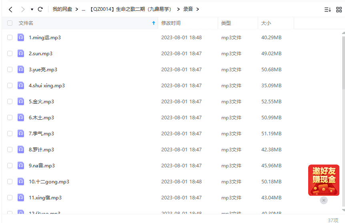Click the scrollbar down arrow
The image size is (345, 223).
[343, 210]
